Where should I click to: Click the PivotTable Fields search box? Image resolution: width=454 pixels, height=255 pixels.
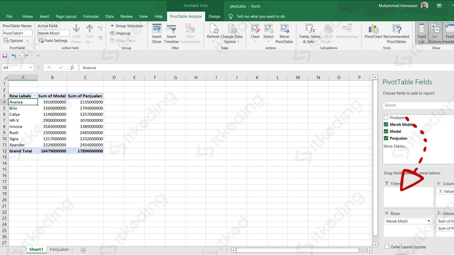click(415, 105)
